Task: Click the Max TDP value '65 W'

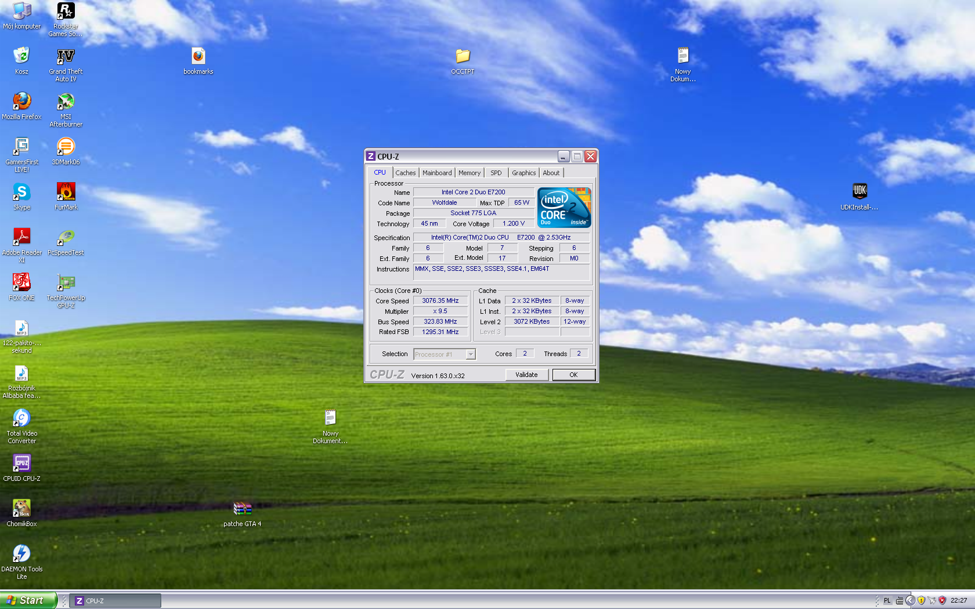Action: coord(522,202)
